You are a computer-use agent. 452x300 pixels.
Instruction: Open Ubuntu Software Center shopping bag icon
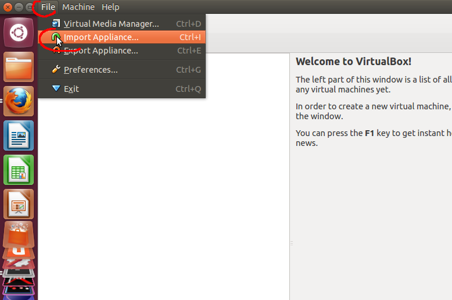click(19, 234)
